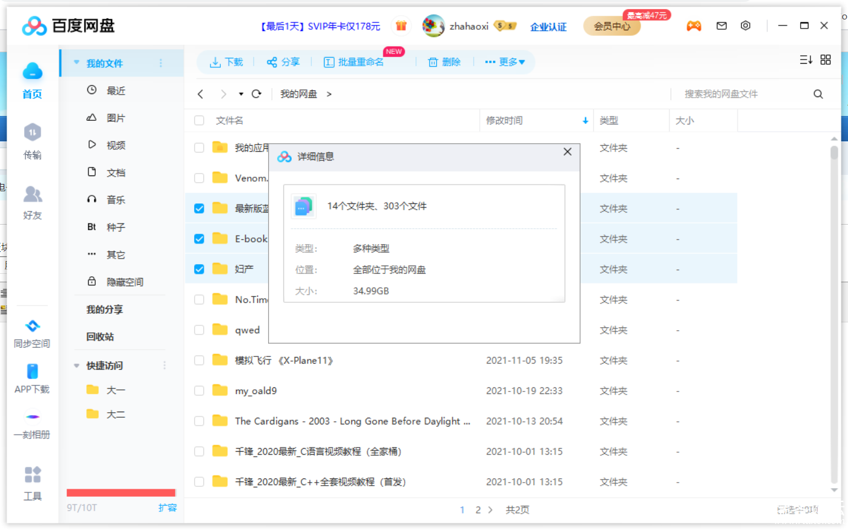Open the 工具 tools panel
Viewport: 848px width, 530px height.
(32, 483)
